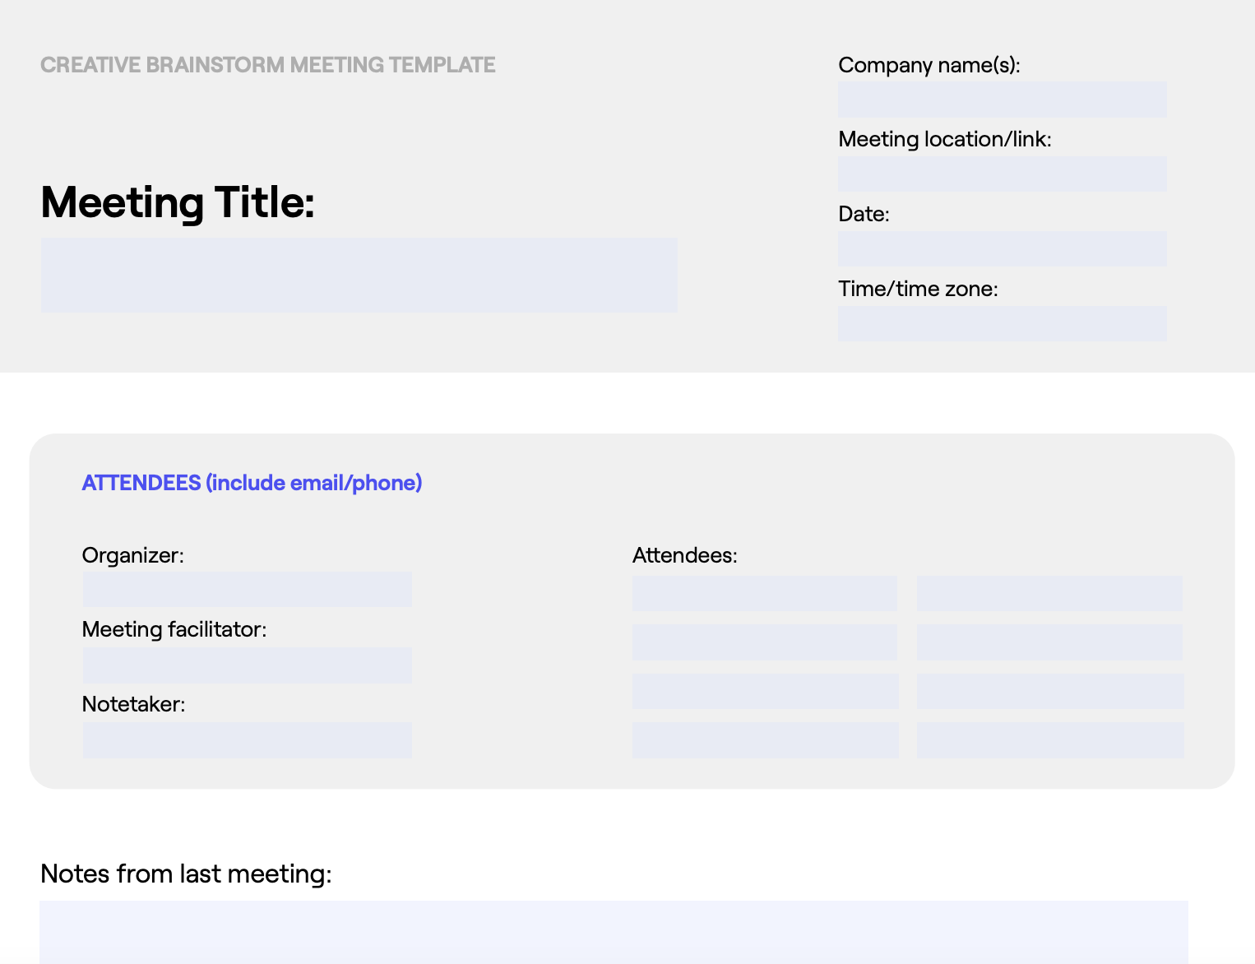
Task: Click the Time/time zone field
Action: click(x=1002, y=323)
